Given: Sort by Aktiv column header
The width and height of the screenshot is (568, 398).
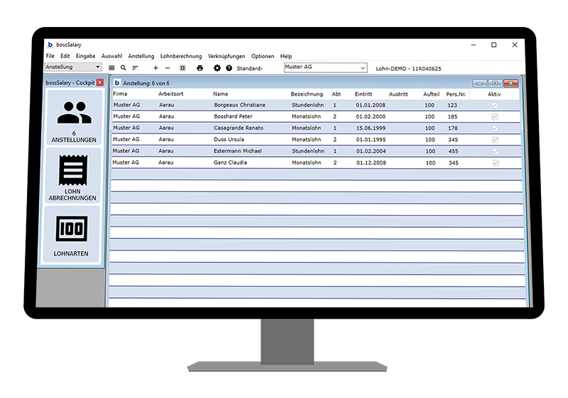Looking at the screenshot, I should (494, 94).
